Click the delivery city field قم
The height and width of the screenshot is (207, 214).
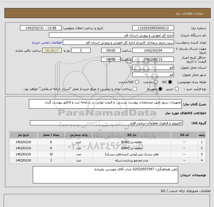(153, 75)
